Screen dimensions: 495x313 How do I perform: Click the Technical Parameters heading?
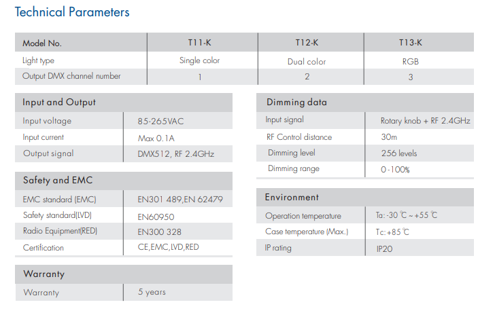(72, 12)
